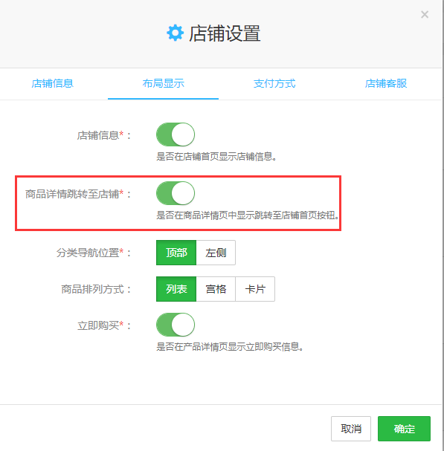Screen dimensions: 444x451
Task: Open the 支付方式 tab
Action: point(274,83)
